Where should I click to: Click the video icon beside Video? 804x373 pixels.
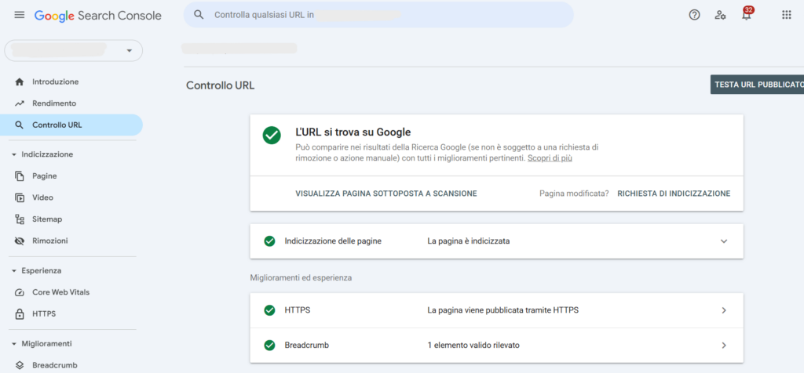pyautogui.click(x=20, y=197)
